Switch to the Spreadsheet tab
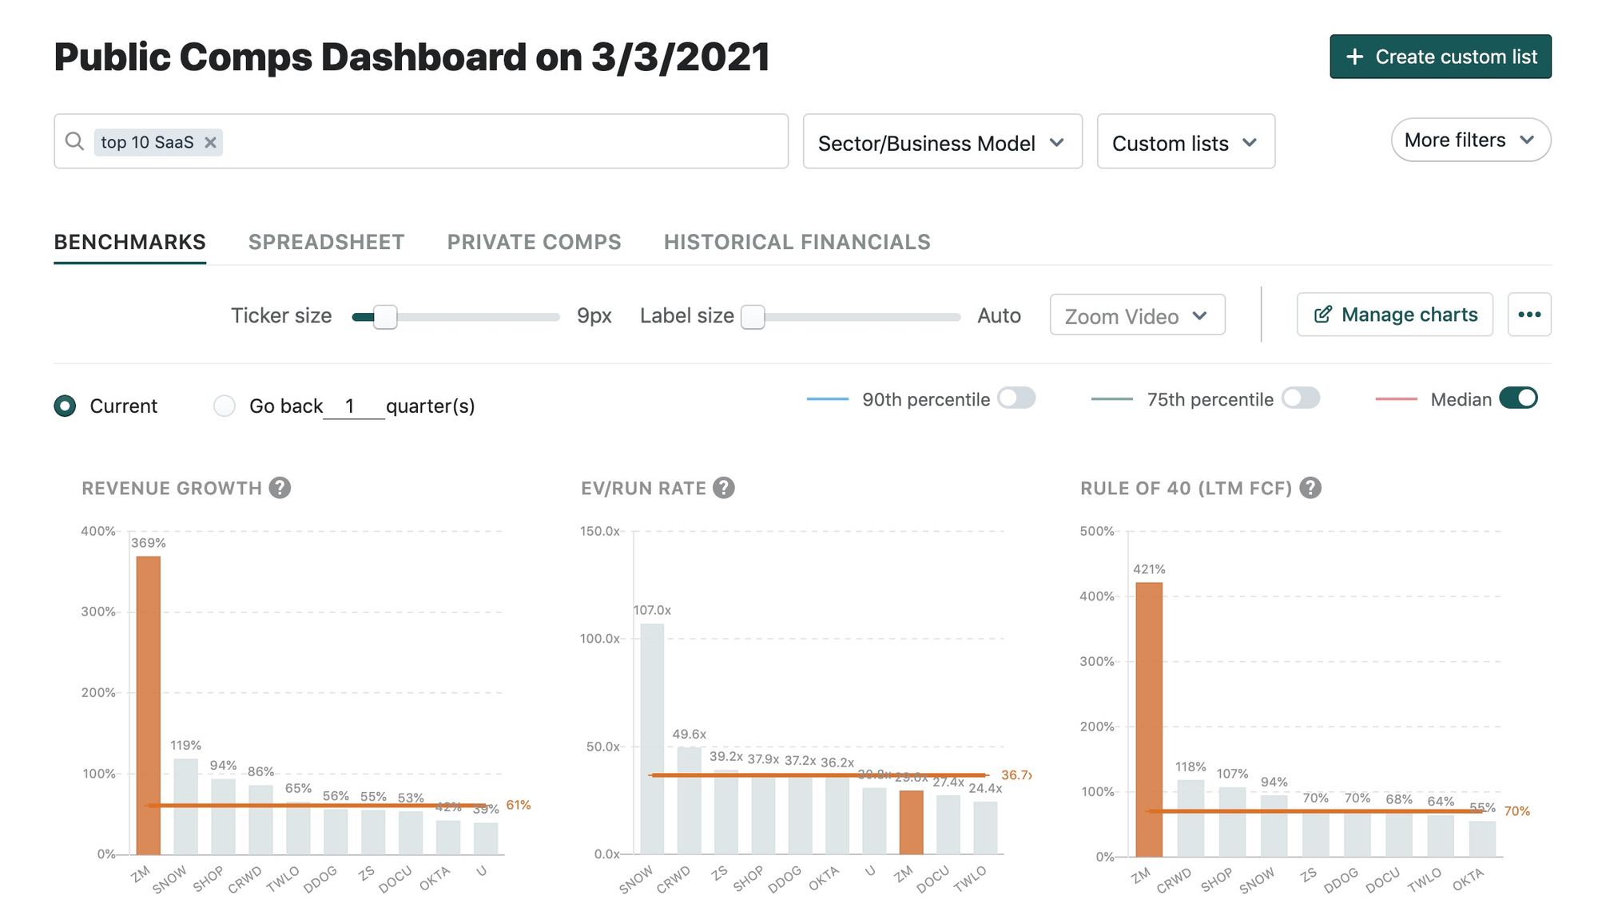 point(326,242)
